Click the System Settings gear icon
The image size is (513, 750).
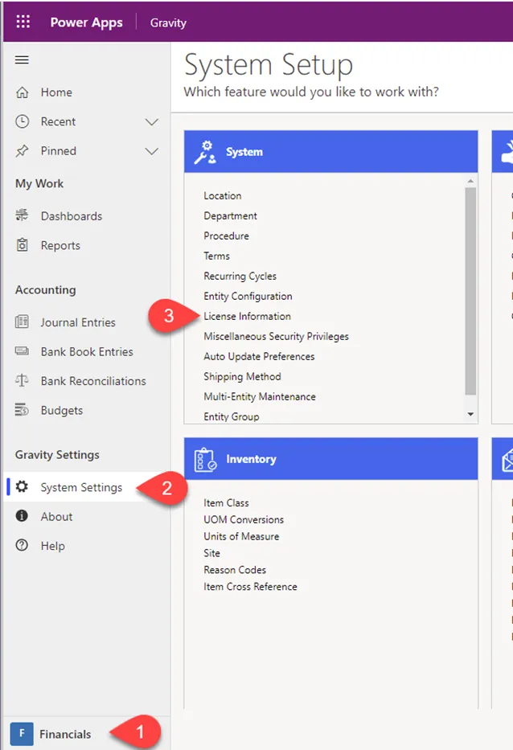22,487
